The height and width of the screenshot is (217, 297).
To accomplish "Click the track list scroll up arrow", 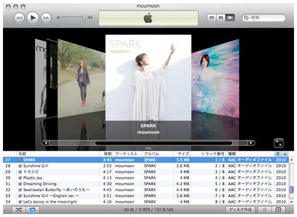I will (291, 160).
